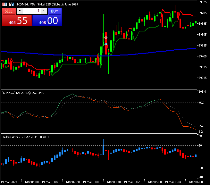Click the 39245 price scale label
This screenshot has width=210, height=185.
(203, 78)
